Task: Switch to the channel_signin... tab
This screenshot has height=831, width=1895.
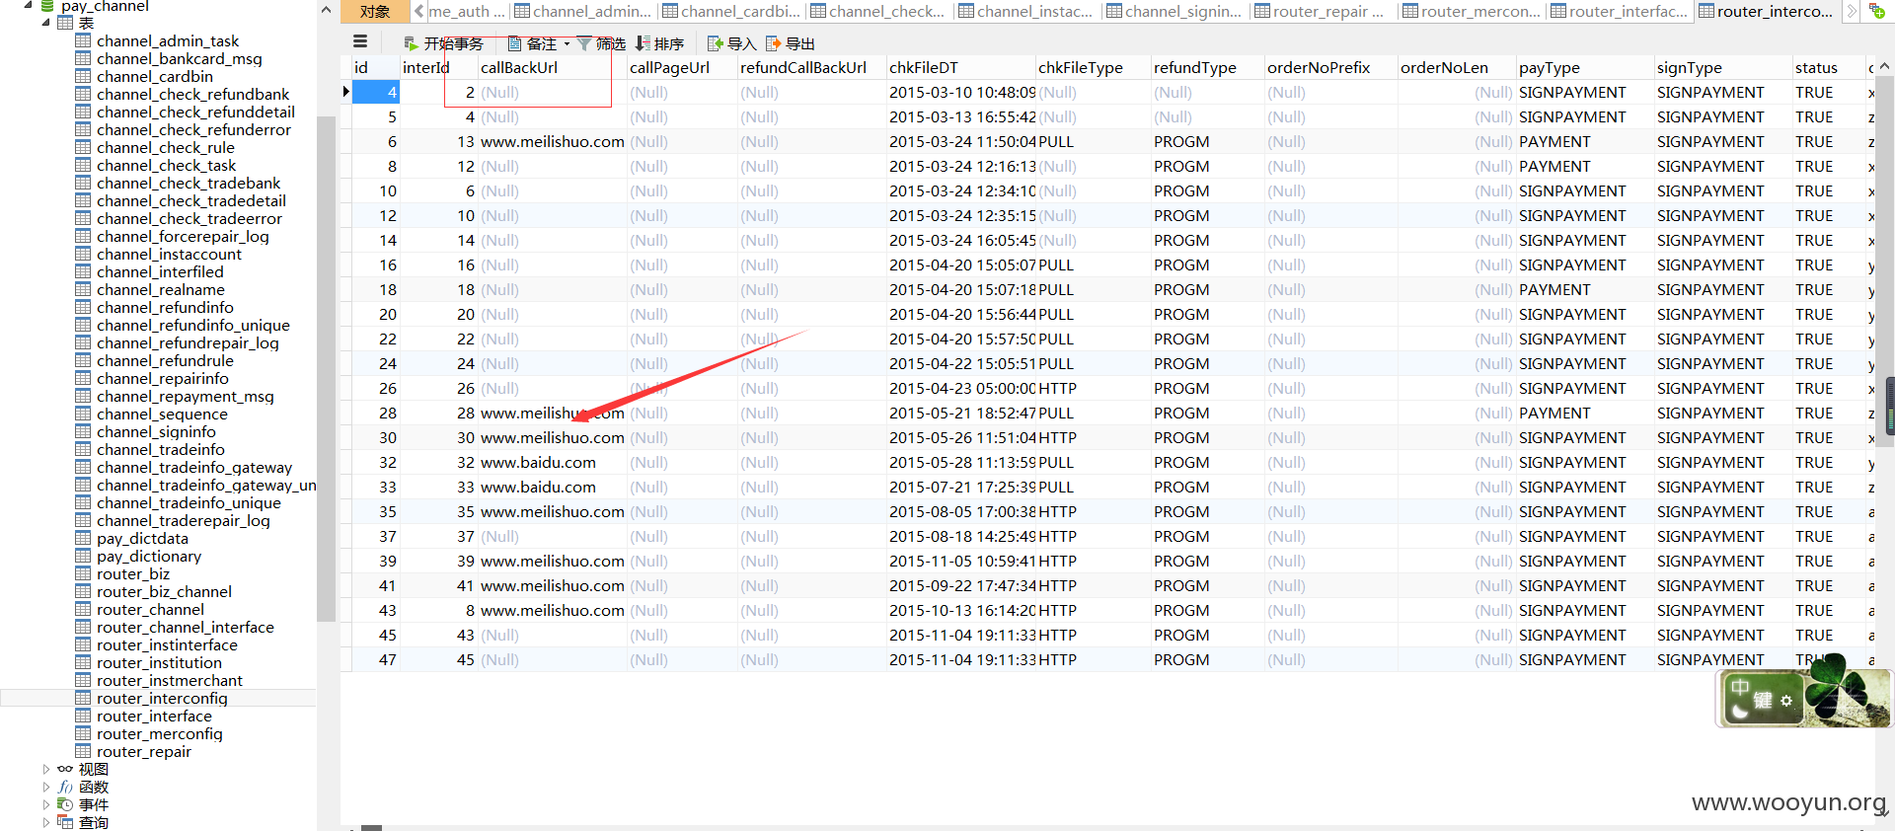Action: click(1175, 11)
